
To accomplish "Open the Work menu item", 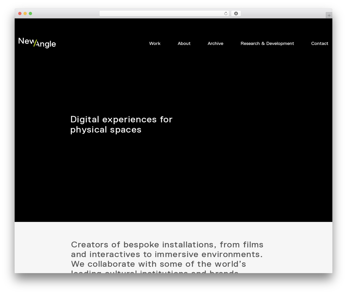I will [x=155, y=43].
